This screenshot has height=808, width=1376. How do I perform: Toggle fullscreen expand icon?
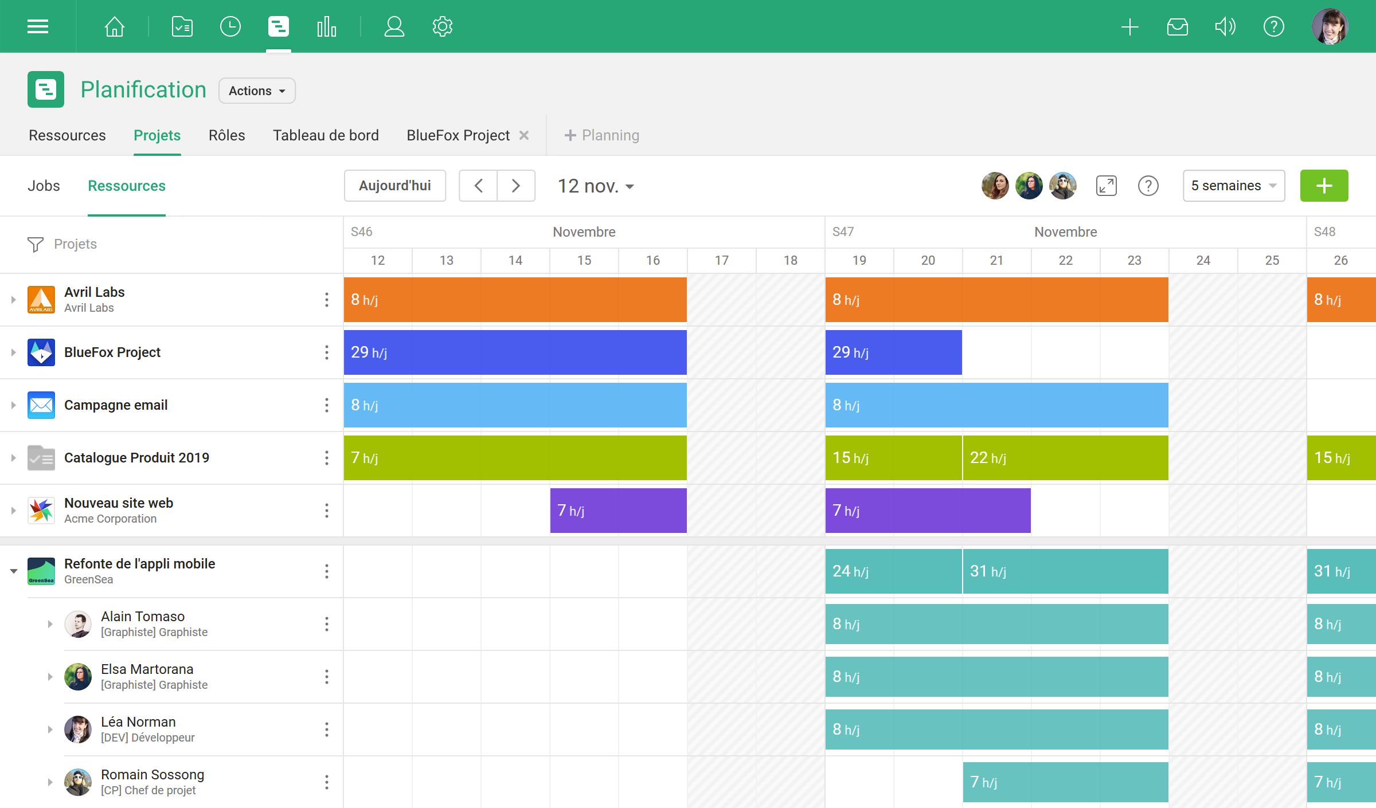coord(1107,186)
